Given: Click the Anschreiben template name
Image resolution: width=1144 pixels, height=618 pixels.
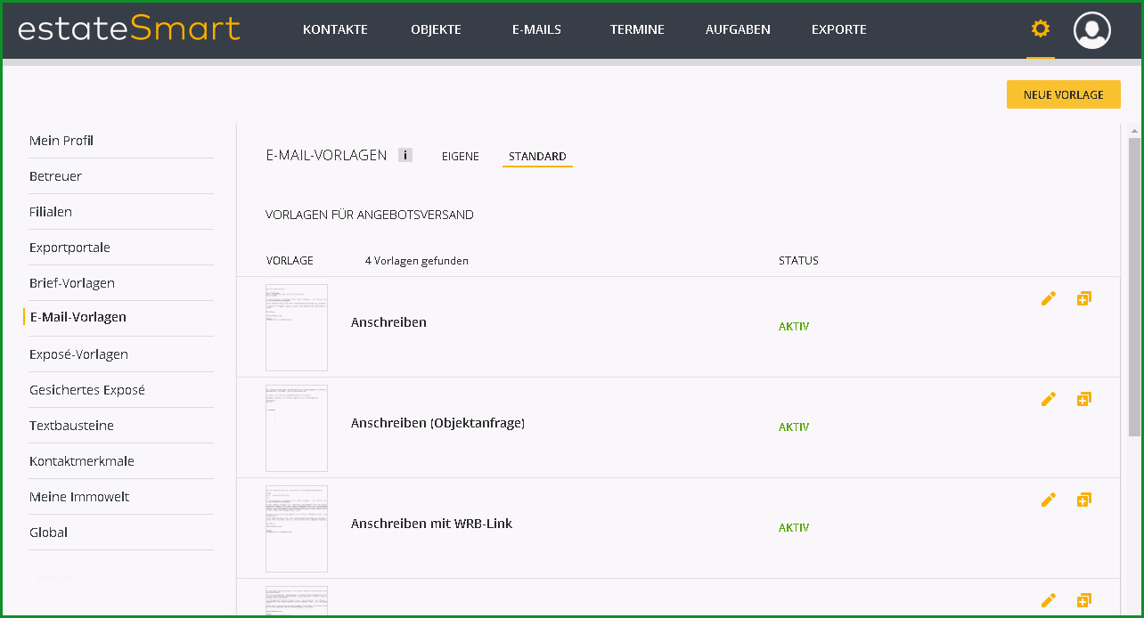Looking at the screenshot, I should [x=388, y=322].
